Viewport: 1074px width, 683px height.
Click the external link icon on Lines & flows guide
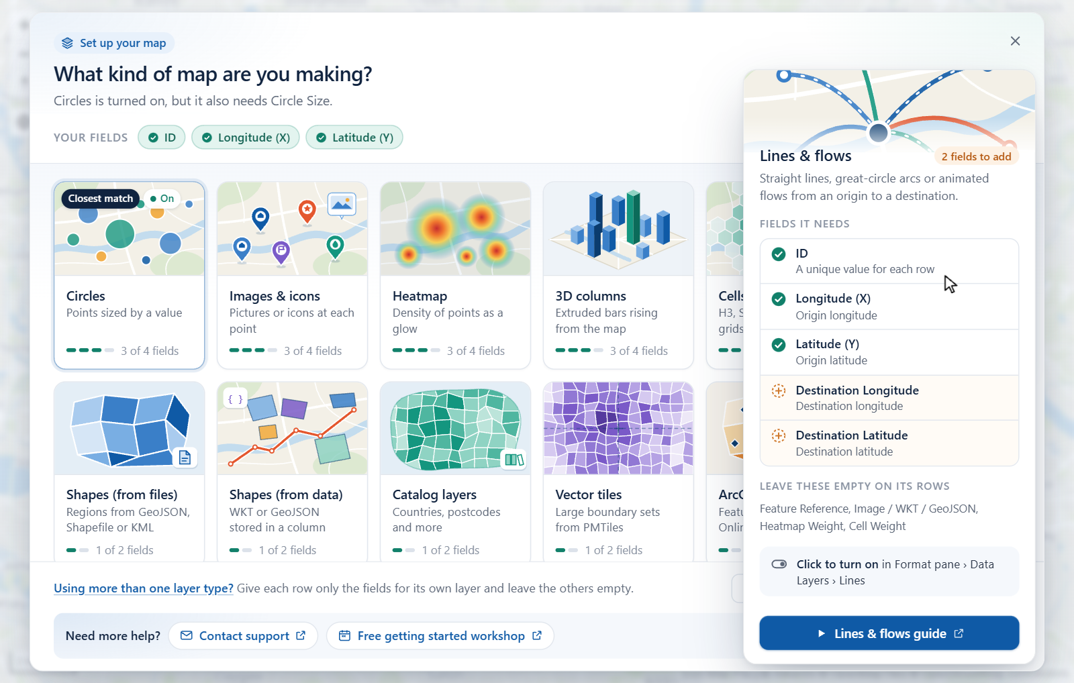959,633
